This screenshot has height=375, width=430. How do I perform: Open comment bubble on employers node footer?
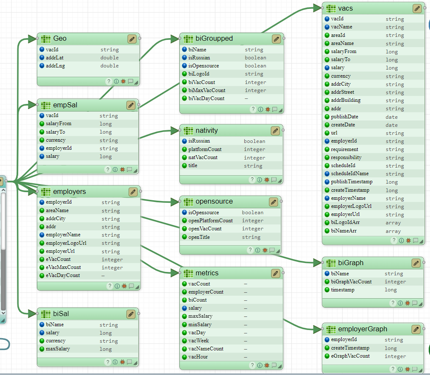click(x=131, y=286)
